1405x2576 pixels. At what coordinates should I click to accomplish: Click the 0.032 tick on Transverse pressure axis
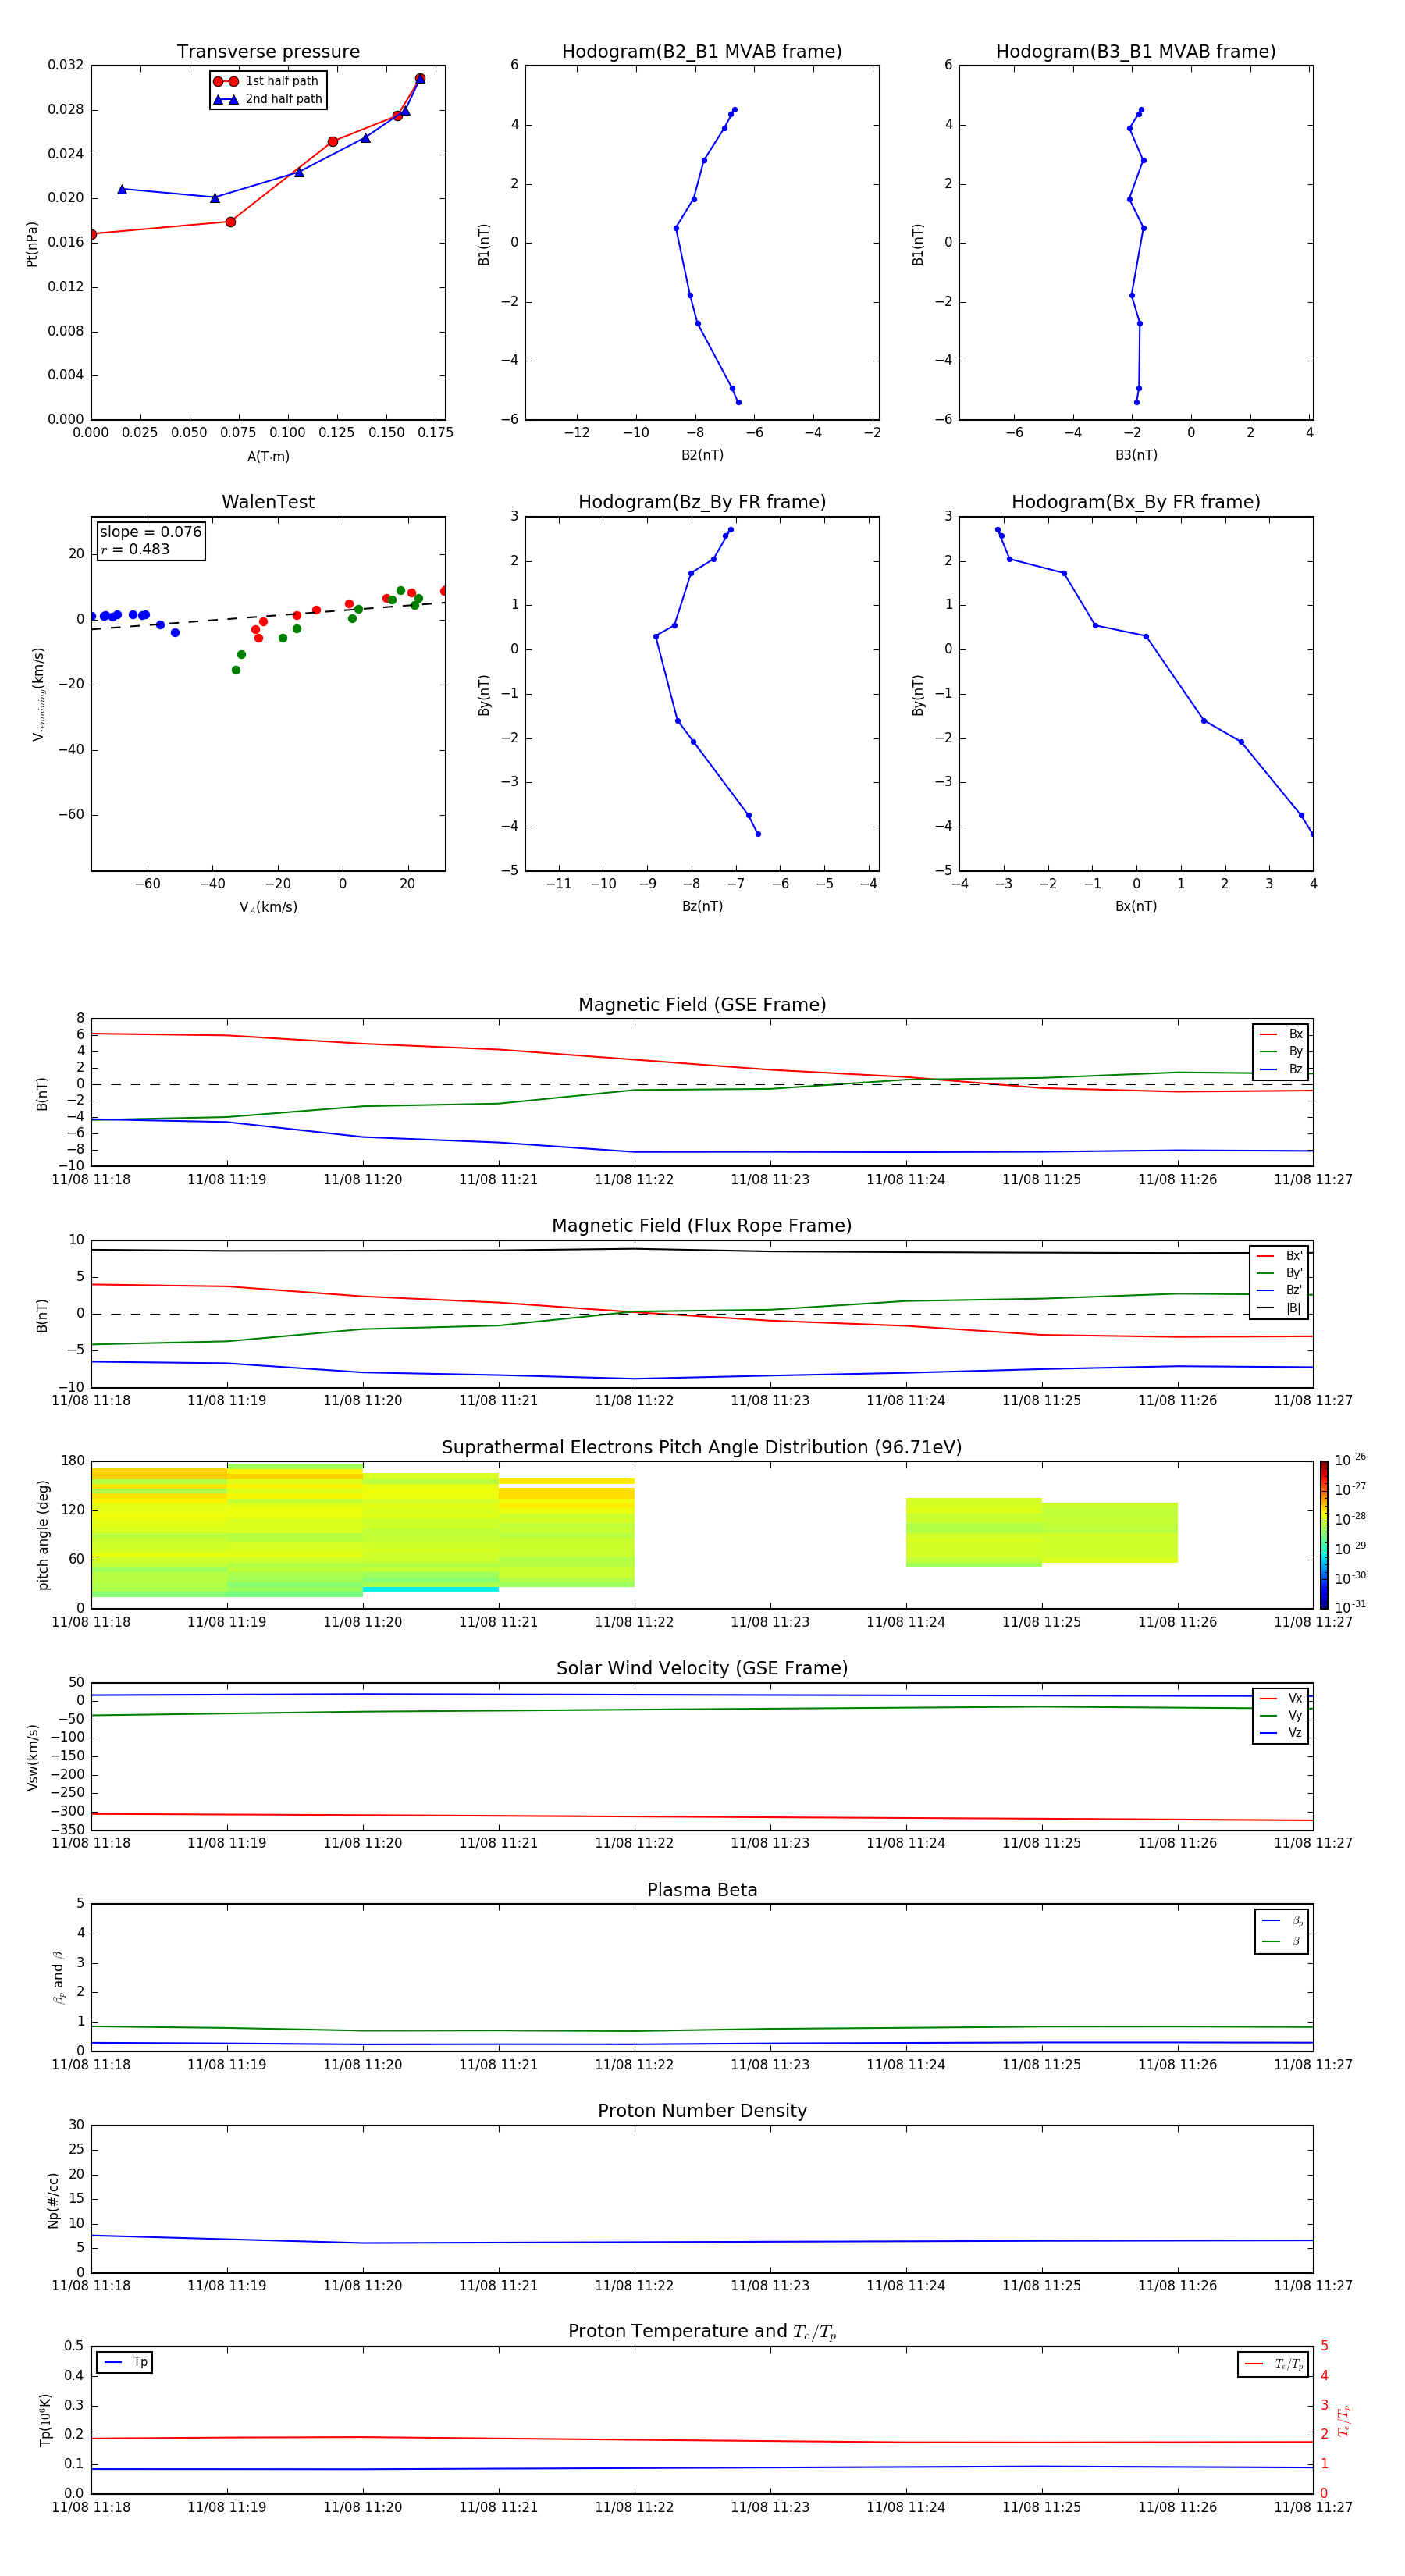point(66,65)
